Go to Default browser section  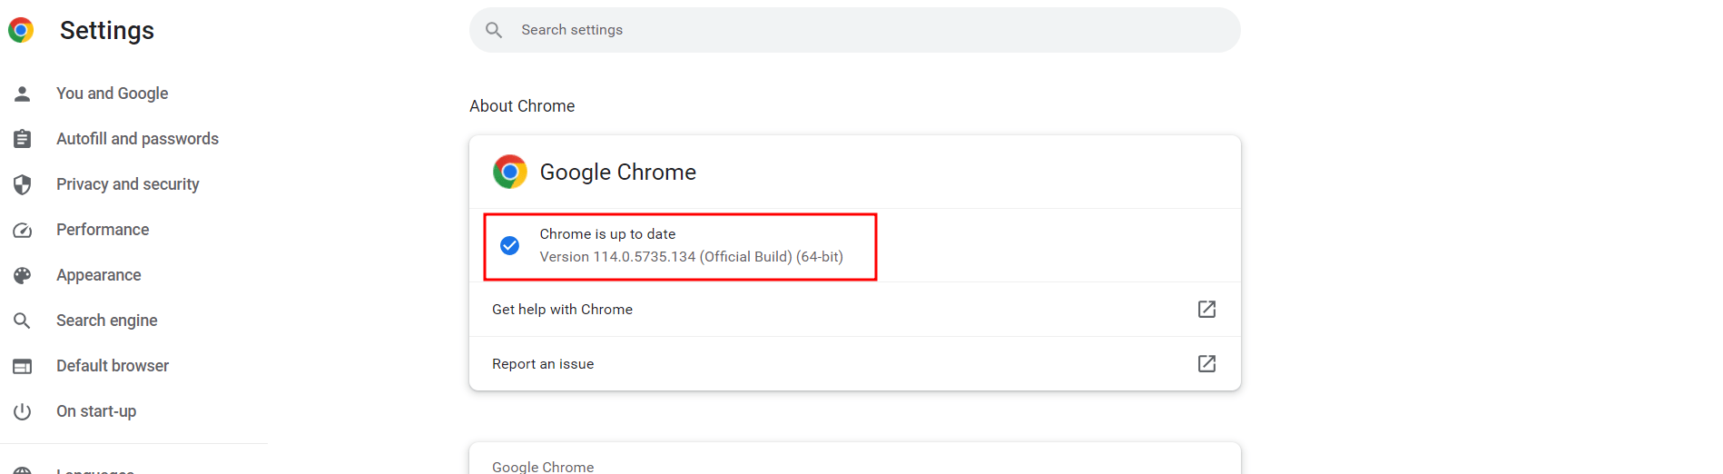[x=113, y=366]
